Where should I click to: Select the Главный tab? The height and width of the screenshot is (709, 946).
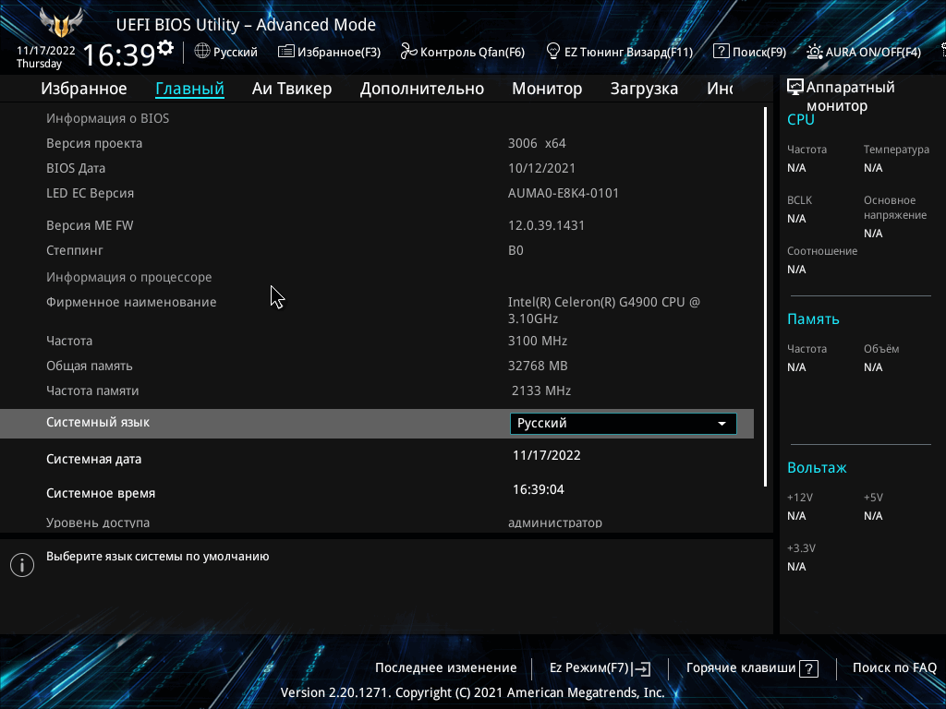click(190, 89)
